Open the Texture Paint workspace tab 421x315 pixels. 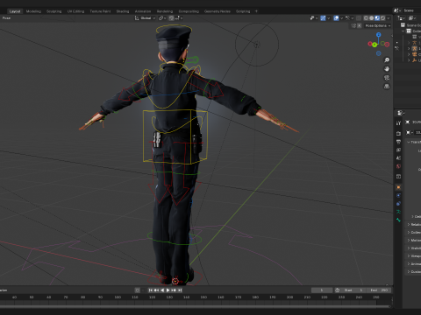pos(100,11)
